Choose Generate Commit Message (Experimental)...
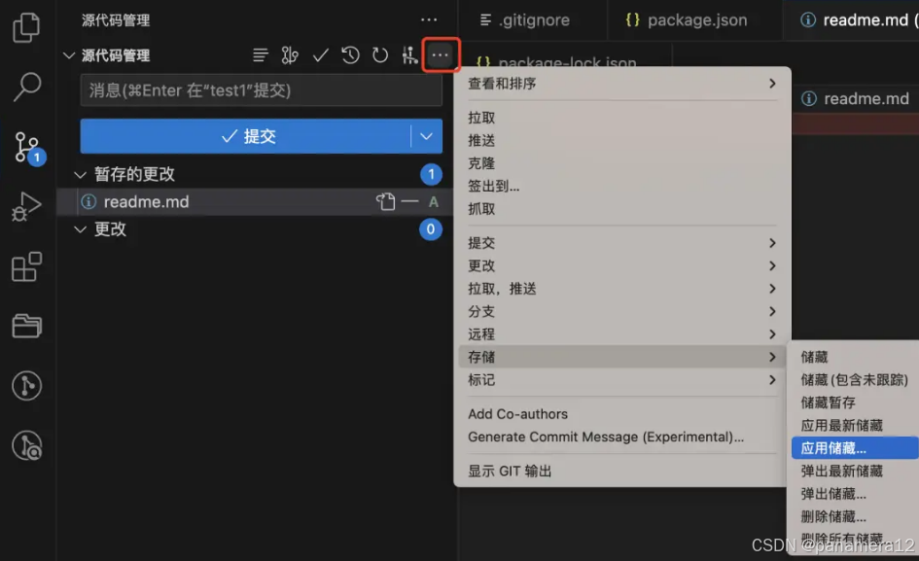 coord(621,437)
